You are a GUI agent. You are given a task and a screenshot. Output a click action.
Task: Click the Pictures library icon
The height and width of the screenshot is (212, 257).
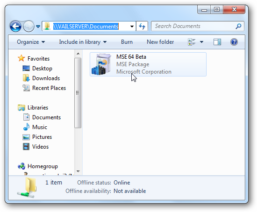pos(26,137)
